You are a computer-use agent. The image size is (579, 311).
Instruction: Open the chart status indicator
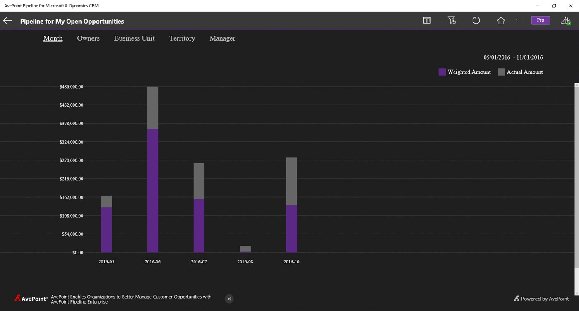(566, 20)
